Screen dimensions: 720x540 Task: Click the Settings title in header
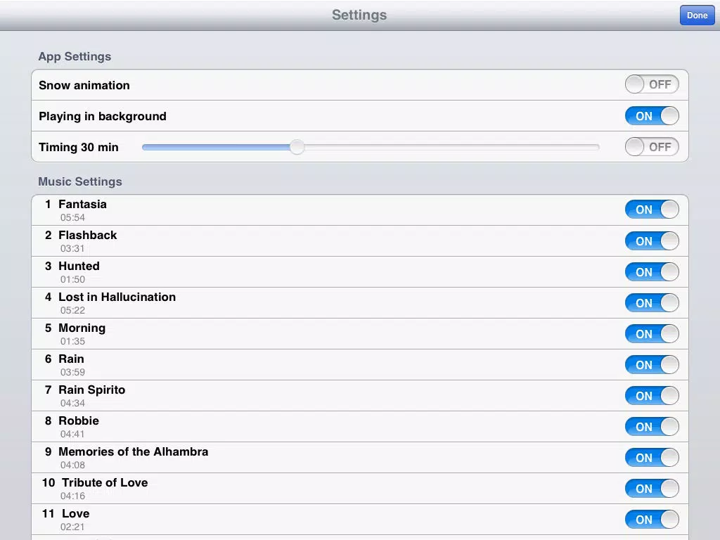click(x=359, y=15)
